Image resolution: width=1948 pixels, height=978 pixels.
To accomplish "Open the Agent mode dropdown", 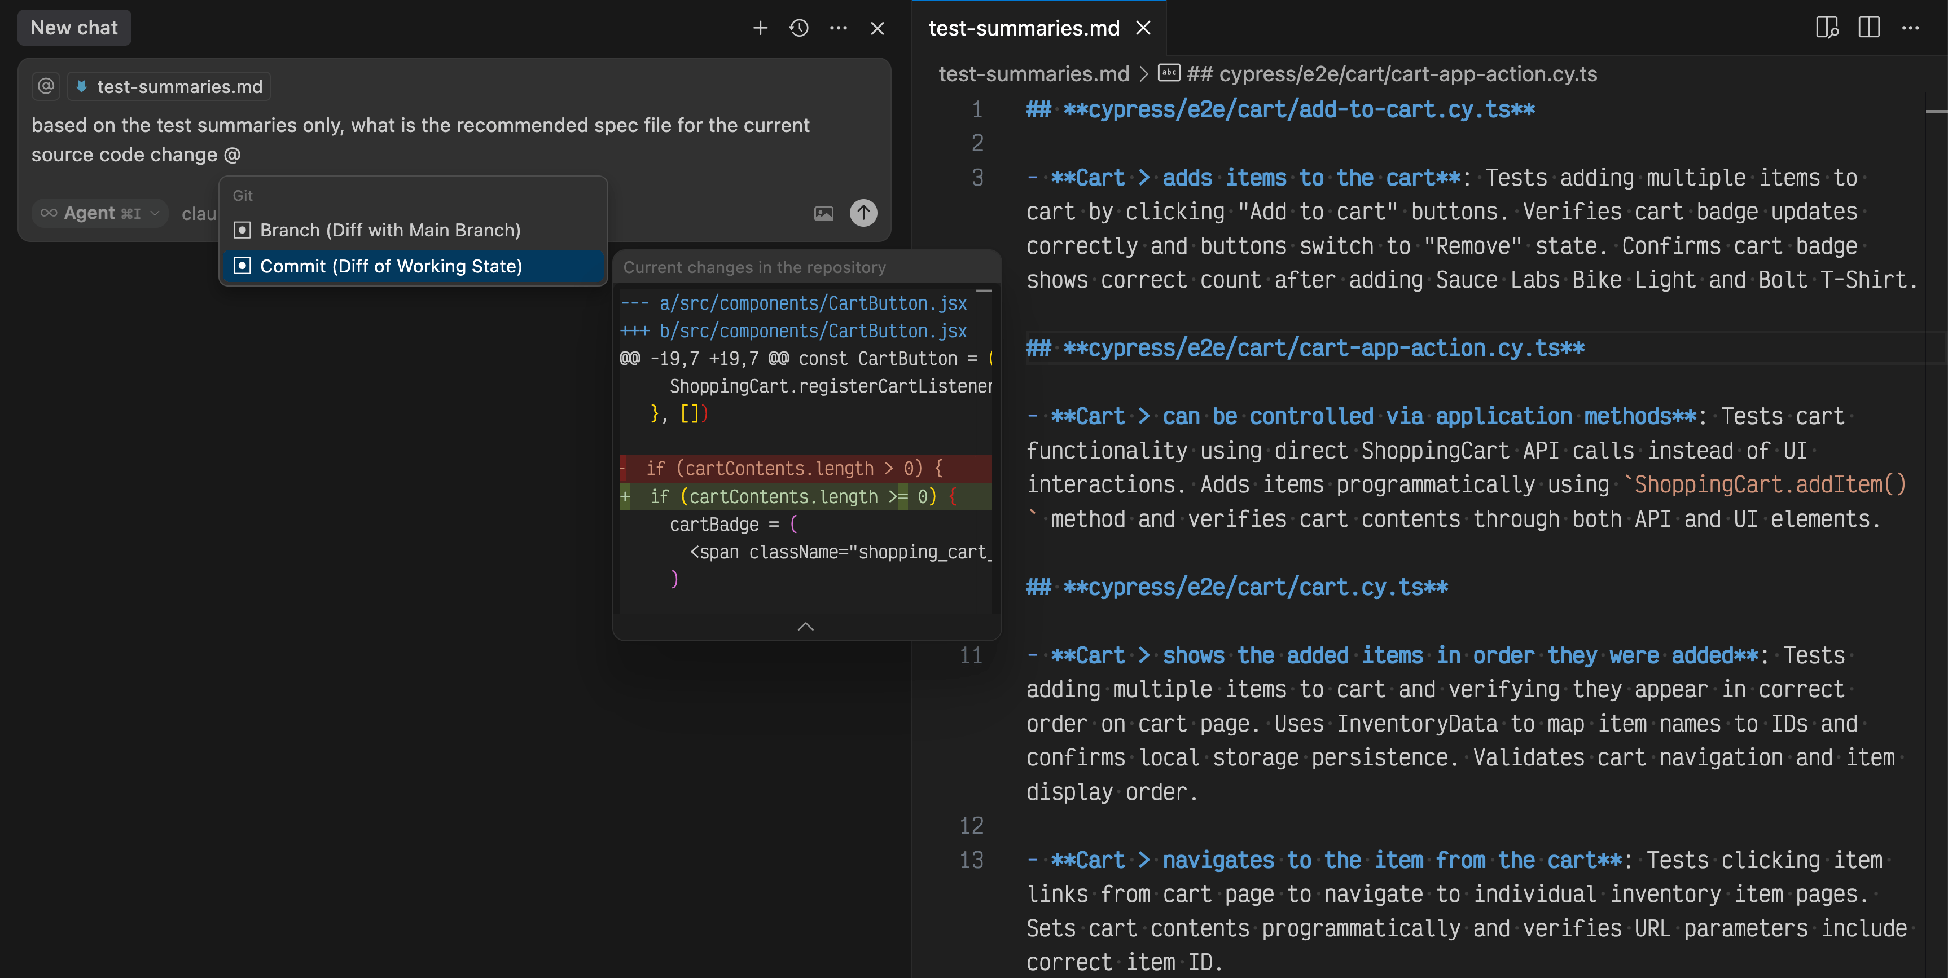I will point(100,213).
